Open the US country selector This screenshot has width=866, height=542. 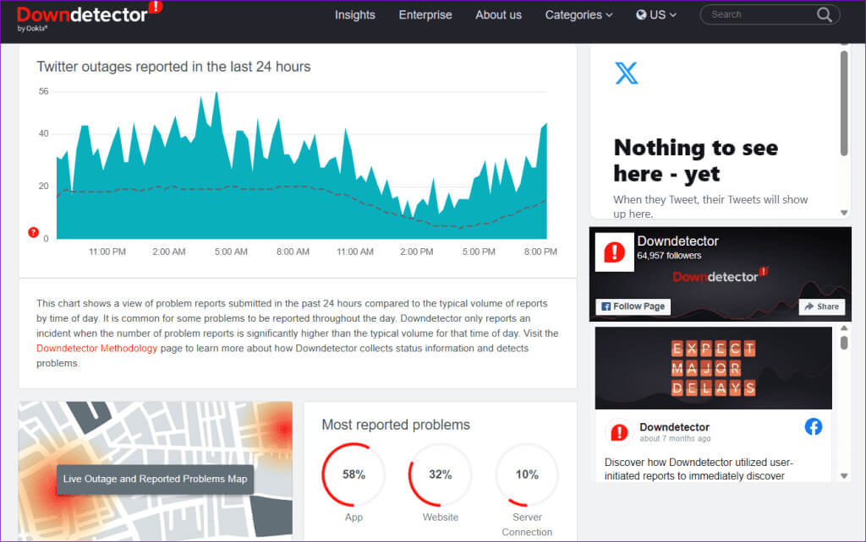pos(656,15)
